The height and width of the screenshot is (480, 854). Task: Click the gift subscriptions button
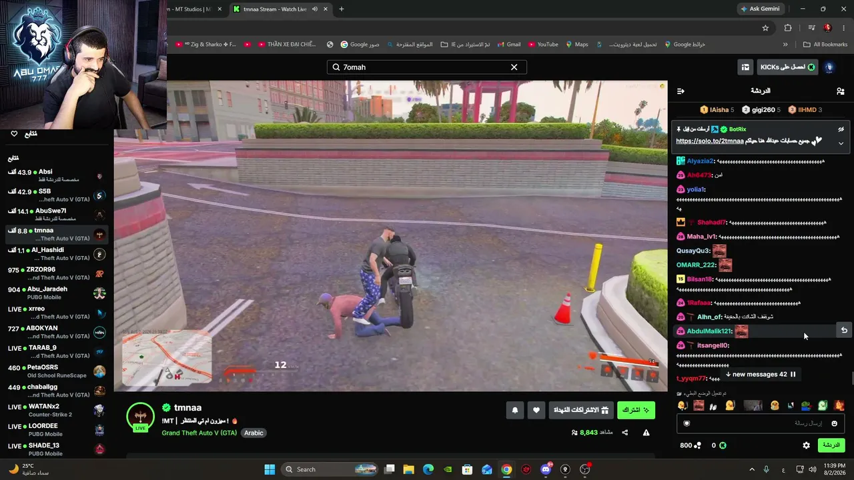[580, 410]
